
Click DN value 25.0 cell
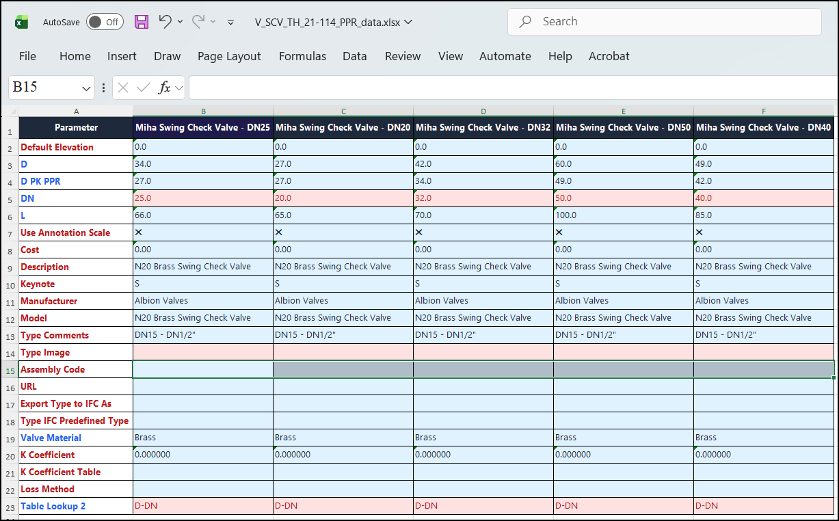[x=203, y=198]
